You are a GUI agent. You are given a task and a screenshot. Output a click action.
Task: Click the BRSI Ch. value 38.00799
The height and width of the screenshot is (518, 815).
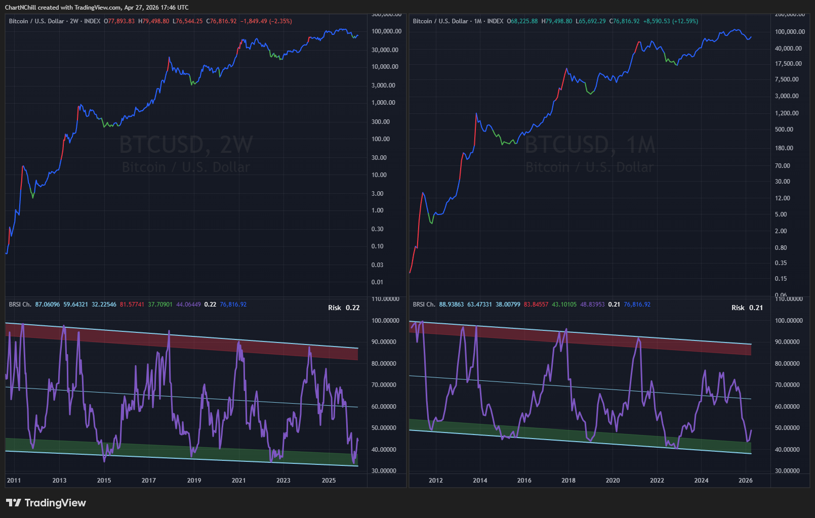(x=508, y=305)
